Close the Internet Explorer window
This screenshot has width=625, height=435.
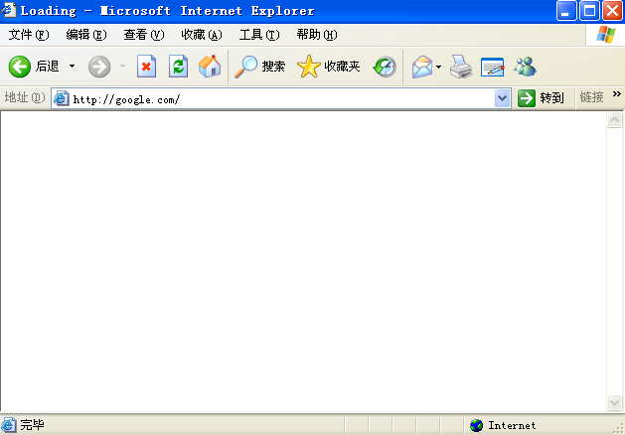tap(613, 11)
